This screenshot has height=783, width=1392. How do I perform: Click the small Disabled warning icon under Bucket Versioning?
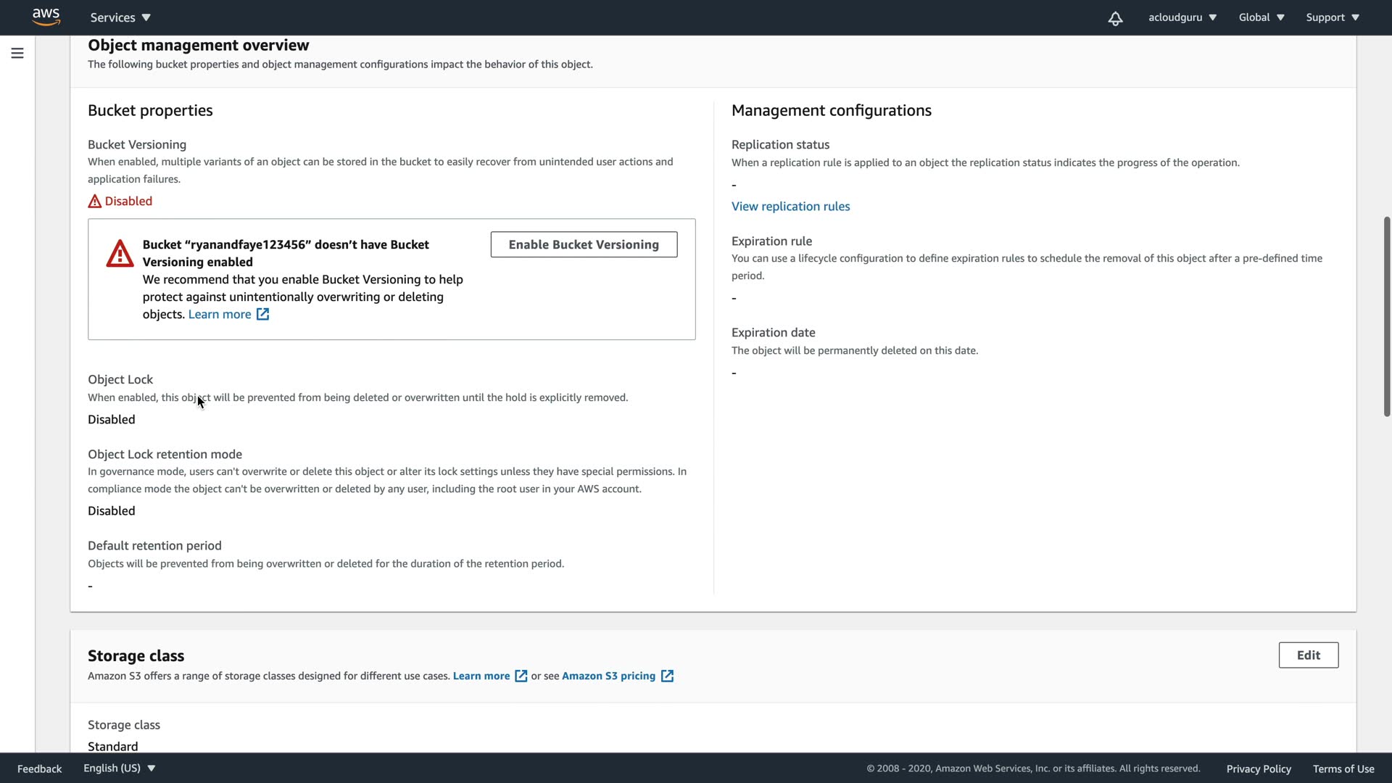(x=95, y=202)
